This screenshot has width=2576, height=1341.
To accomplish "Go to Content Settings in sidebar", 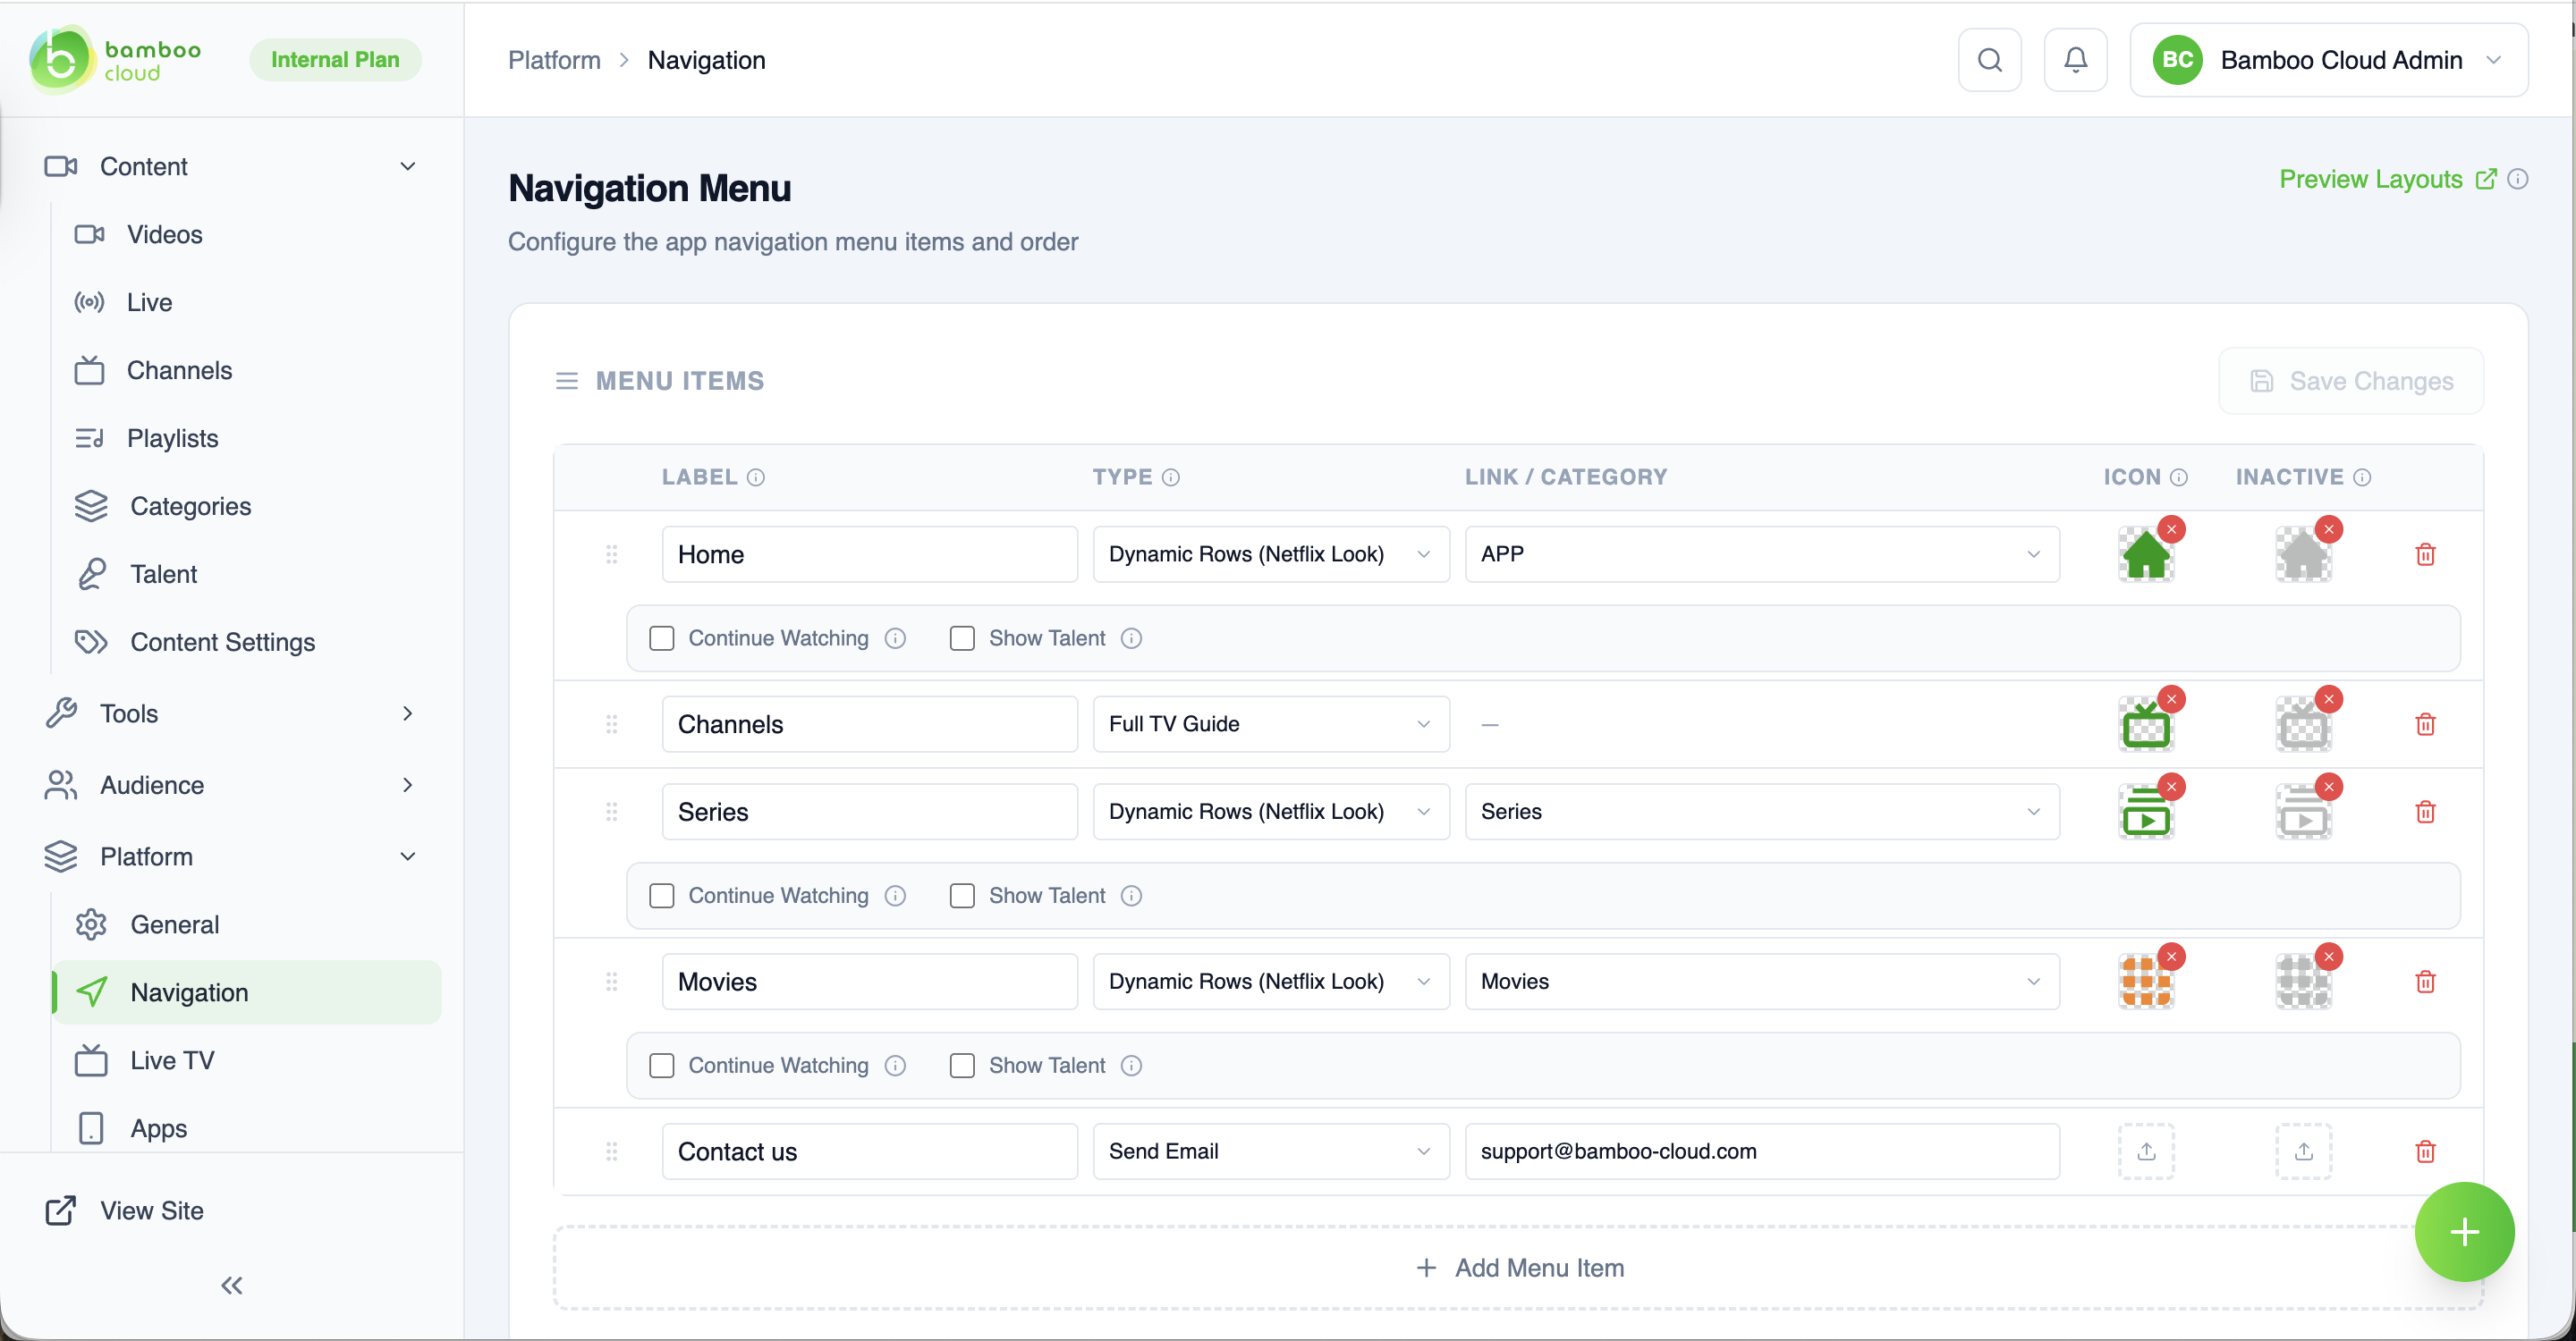I will pos(247,643).
